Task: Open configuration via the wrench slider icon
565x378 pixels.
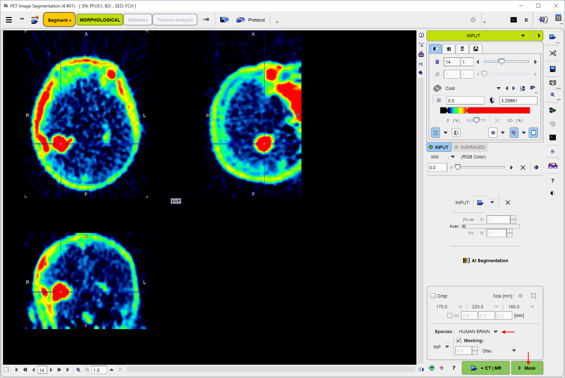Action: pos(206,20)
